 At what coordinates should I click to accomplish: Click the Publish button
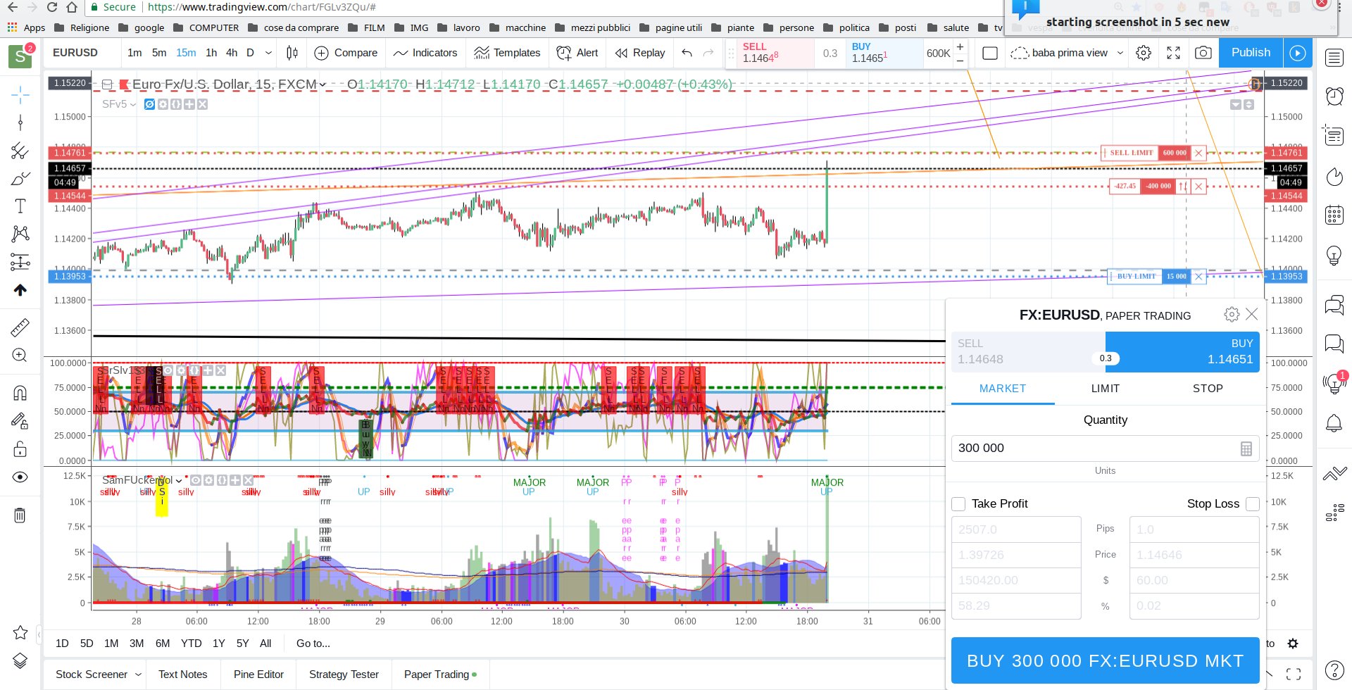pyautogui.click(x=1251, y=53)
